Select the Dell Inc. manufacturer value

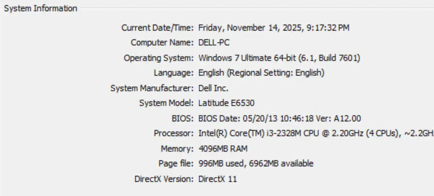tap(213, 89)
